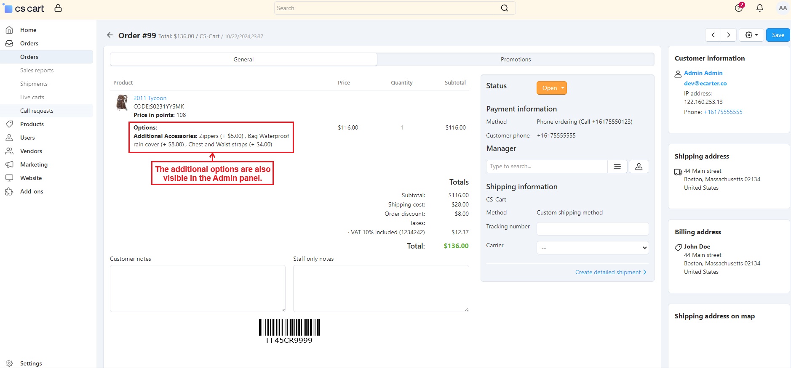Go to the previous order with left chevron
This screenshot has width=791, height=368.
point(713,35)
